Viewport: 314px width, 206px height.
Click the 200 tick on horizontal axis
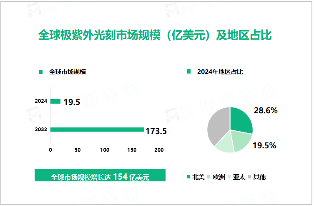159,150
